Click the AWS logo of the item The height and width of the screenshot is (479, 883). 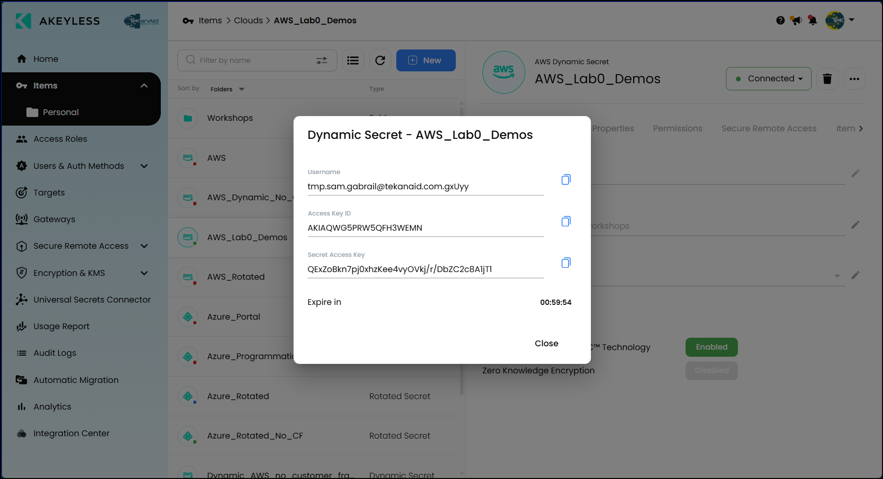coord(504,72)
